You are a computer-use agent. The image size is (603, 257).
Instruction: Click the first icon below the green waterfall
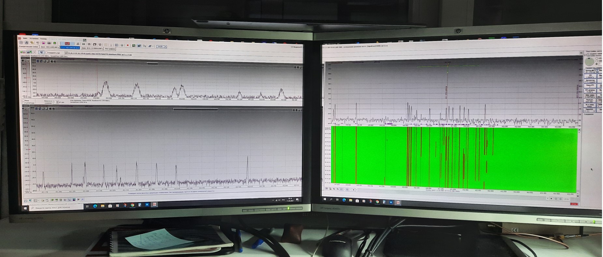[x=326, y=188]
